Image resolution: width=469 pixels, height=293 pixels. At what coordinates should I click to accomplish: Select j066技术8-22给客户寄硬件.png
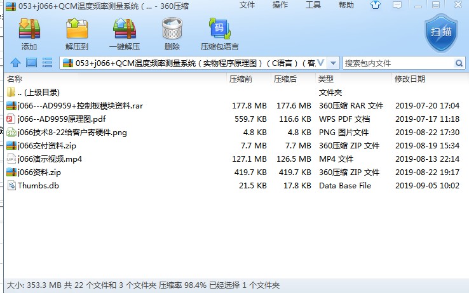tap(72, 132)
